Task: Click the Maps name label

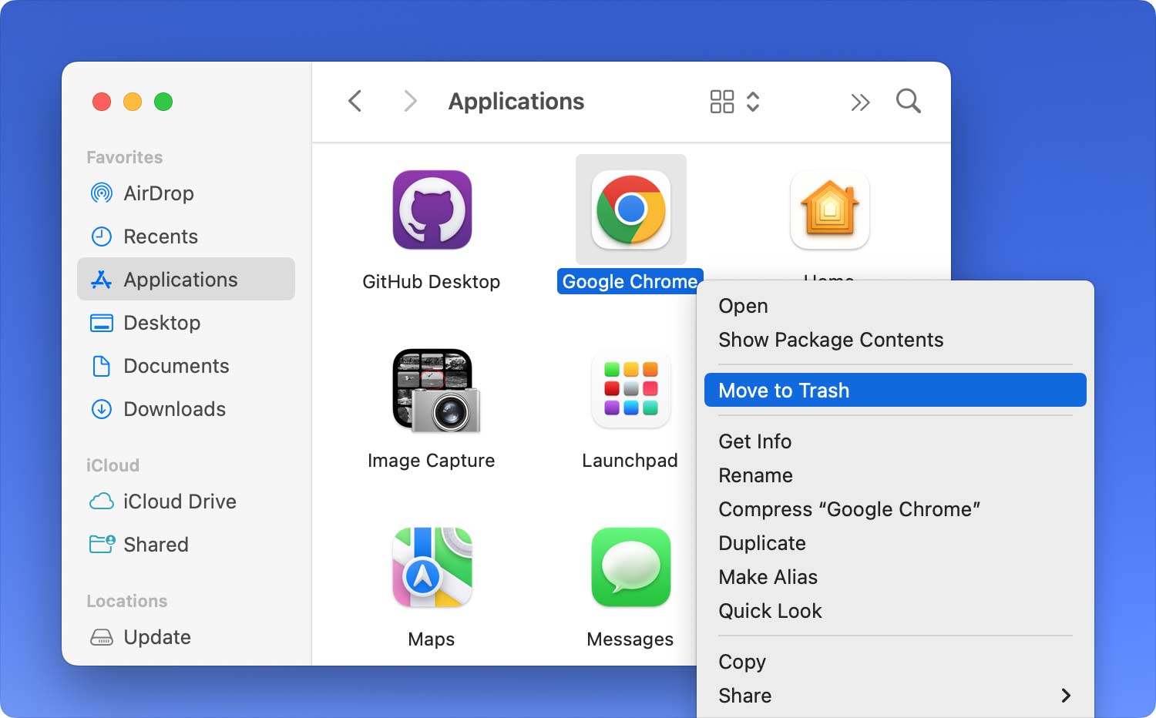Action: [x=432, y=639]
